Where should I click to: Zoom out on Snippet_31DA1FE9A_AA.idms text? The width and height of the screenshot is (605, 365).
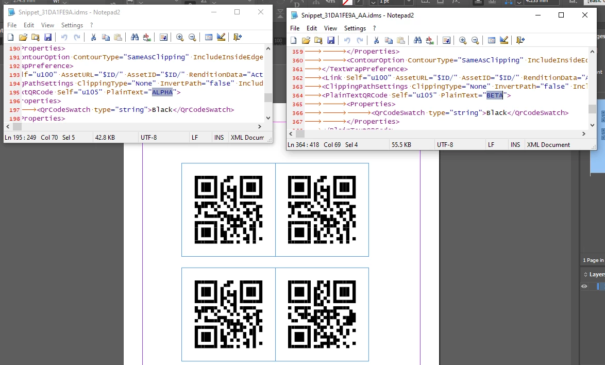pos(475,40)
